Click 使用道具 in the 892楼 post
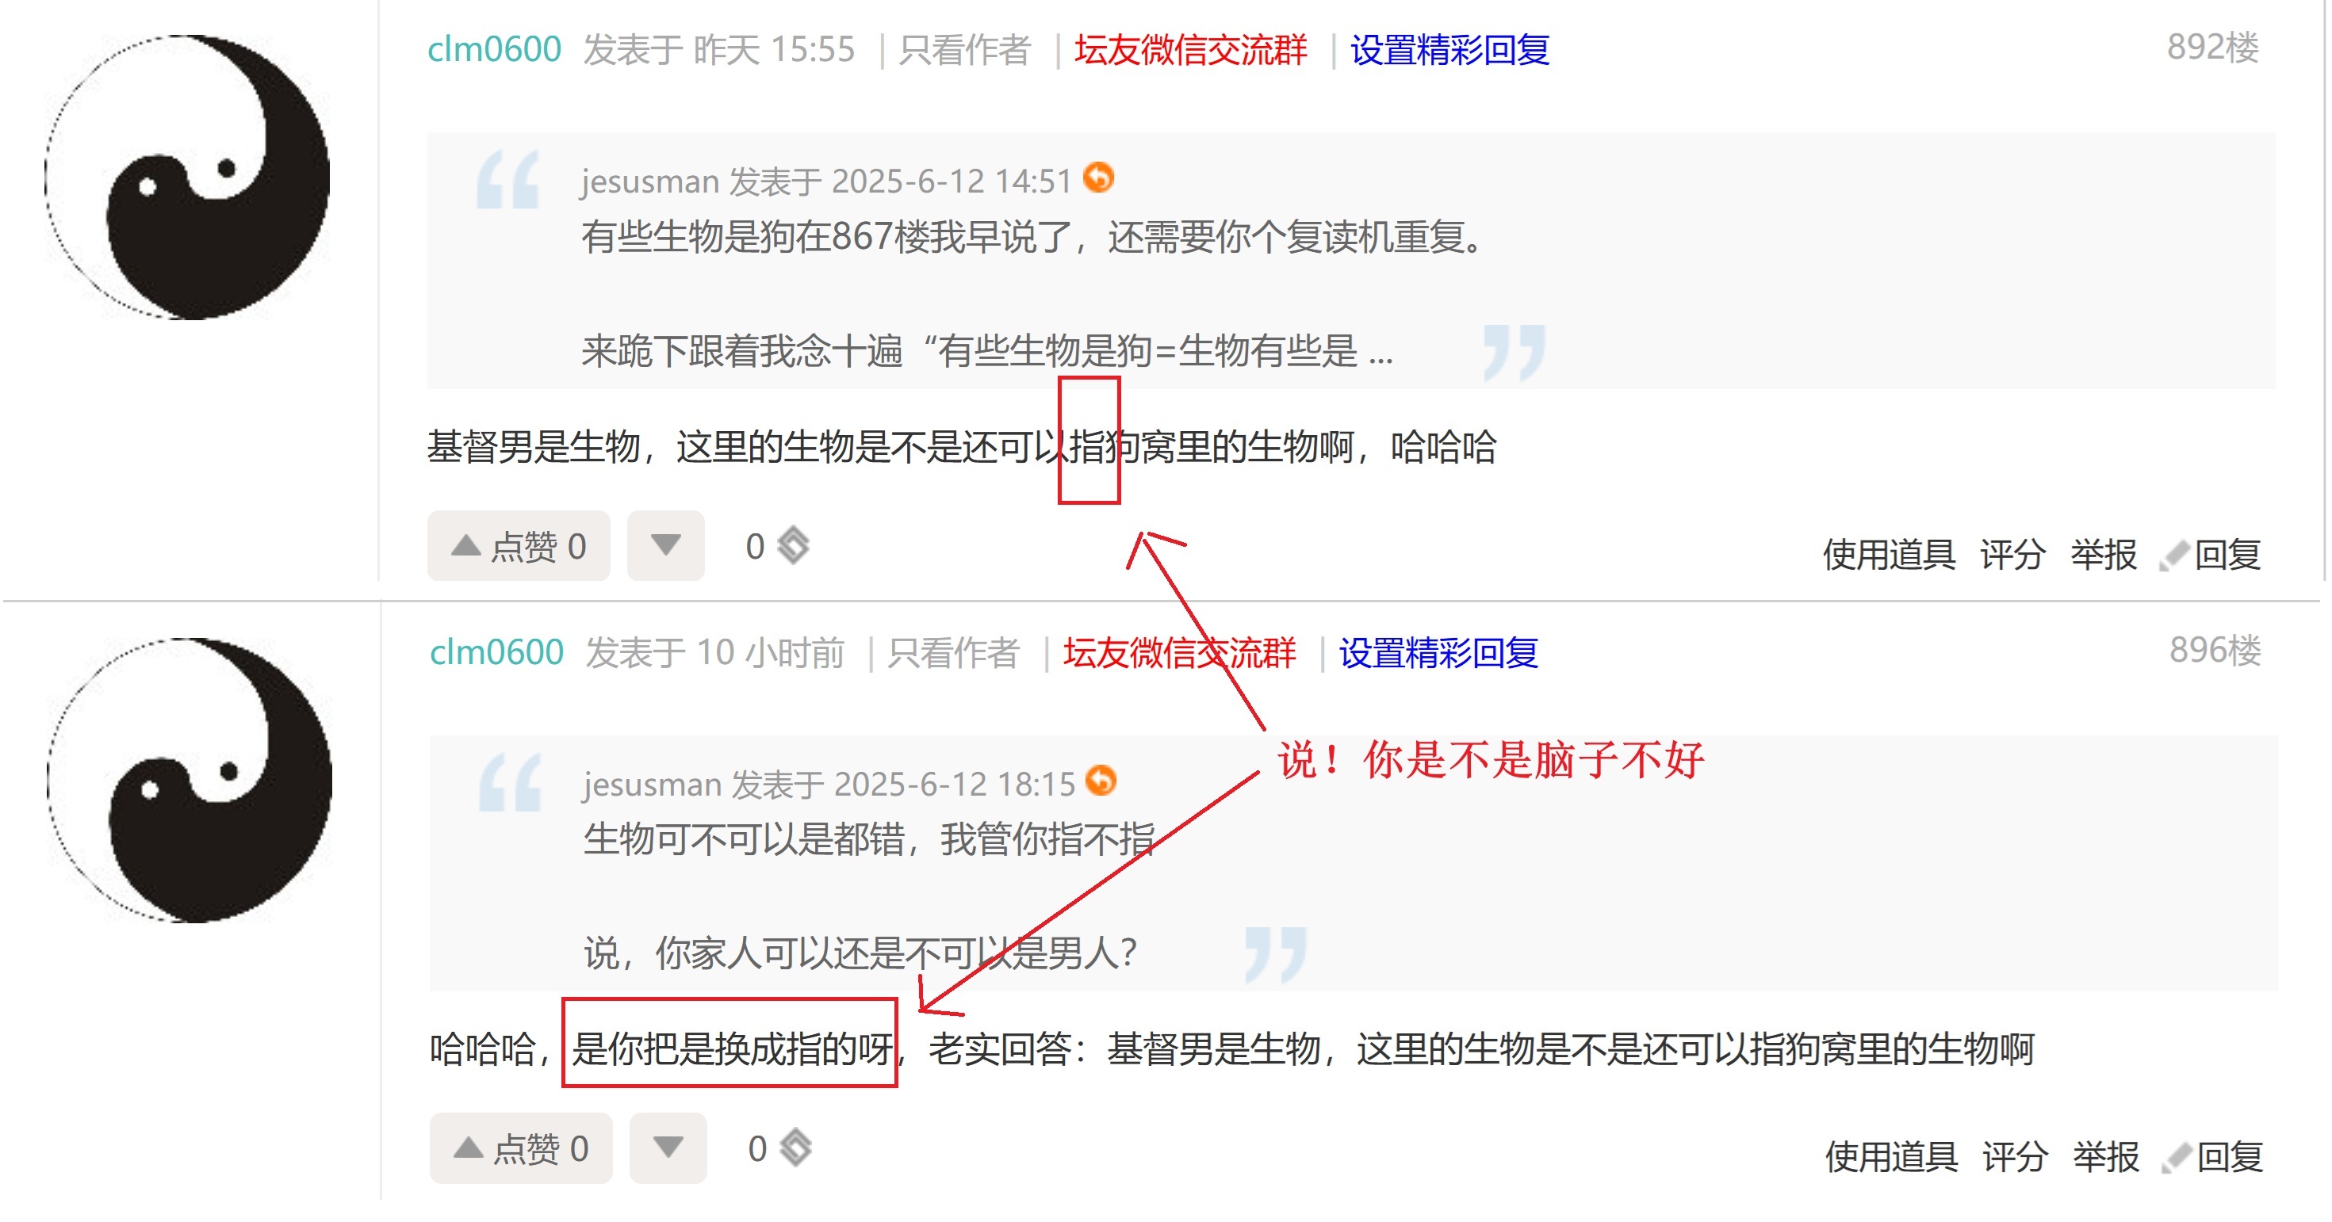The width and height of the screenshot is (2332, 1222). click(x=1889, y=555)
